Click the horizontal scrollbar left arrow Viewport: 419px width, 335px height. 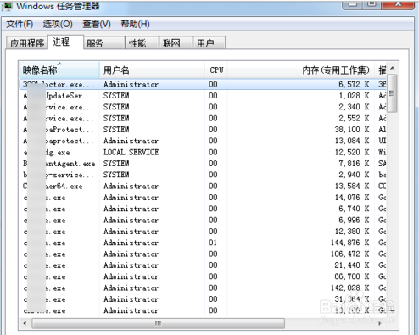25,323
